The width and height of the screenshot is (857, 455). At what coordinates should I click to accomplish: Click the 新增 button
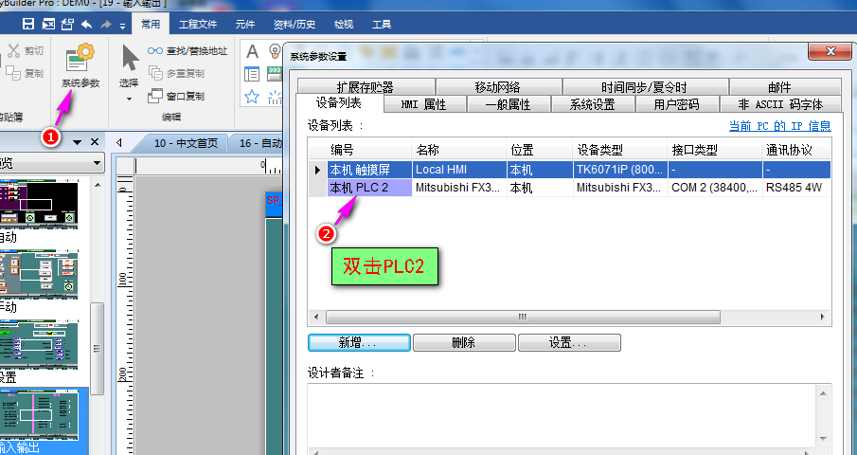tap(359, 342)
